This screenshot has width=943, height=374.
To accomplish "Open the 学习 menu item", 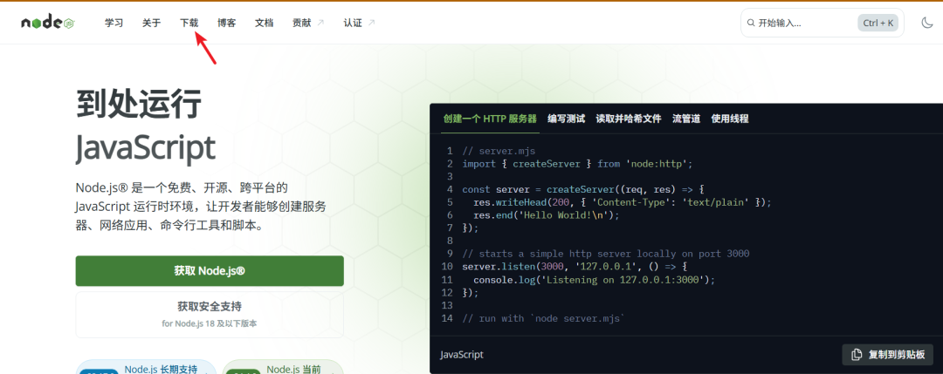I will click(x=114, y=23).
